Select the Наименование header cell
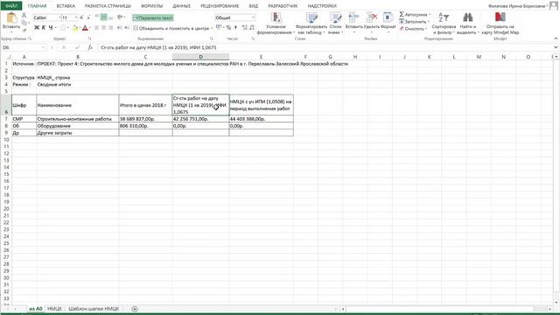560x315 pixels. [78, 105]
